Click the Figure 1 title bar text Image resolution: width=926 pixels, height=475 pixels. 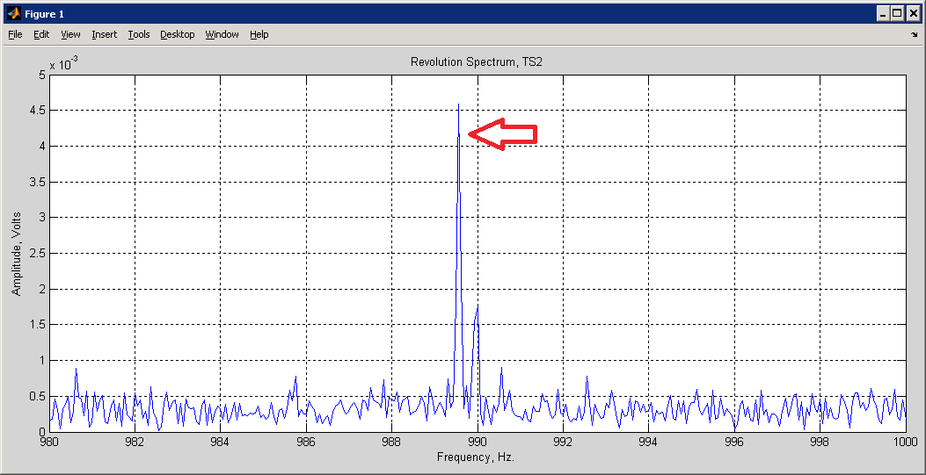(x=44, y=13)
